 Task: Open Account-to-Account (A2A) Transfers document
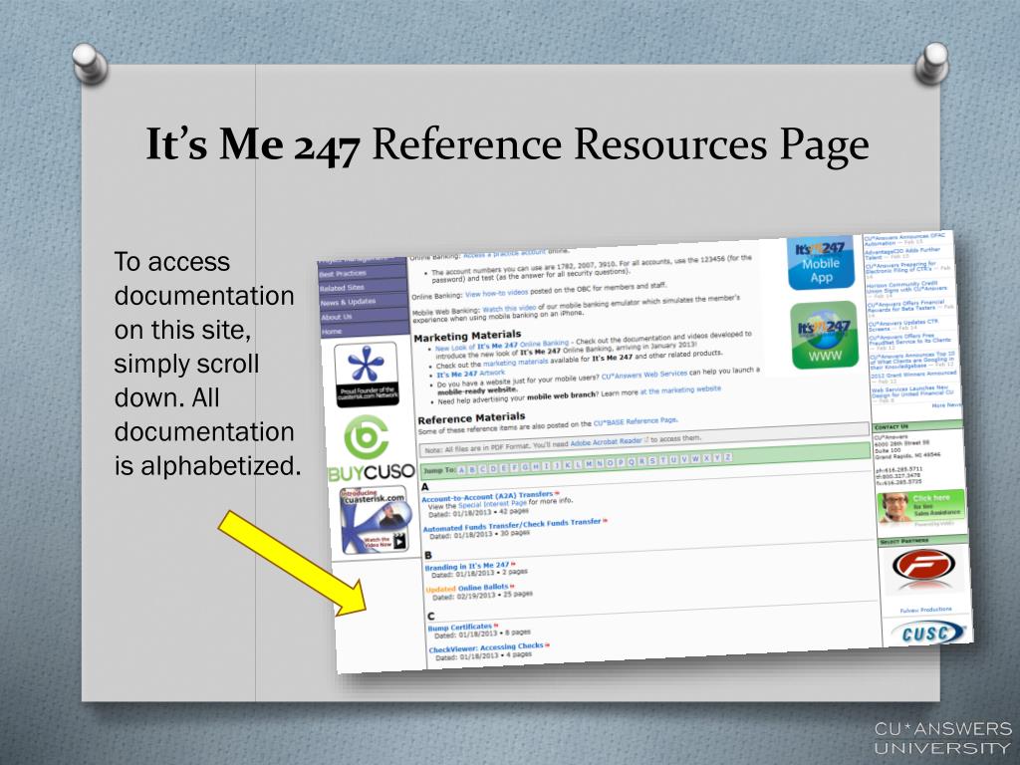[487, 497]
